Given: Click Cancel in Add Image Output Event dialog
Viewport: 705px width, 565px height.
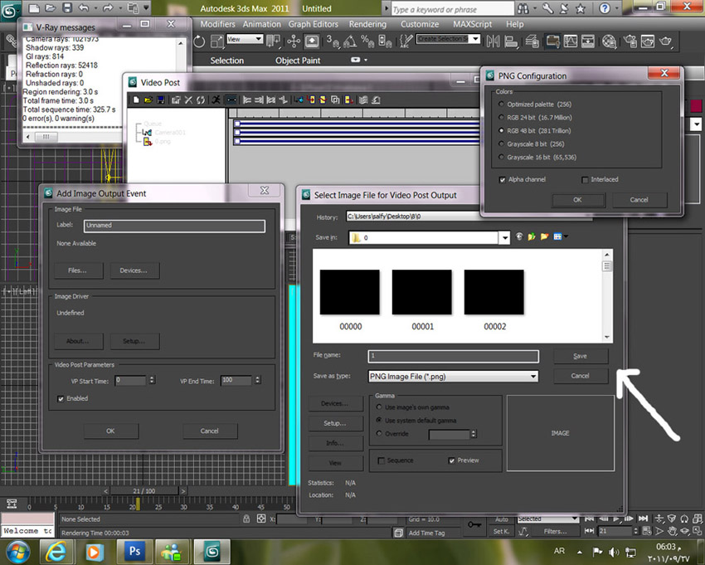Looking at the screenshot, I should point(210,431).
